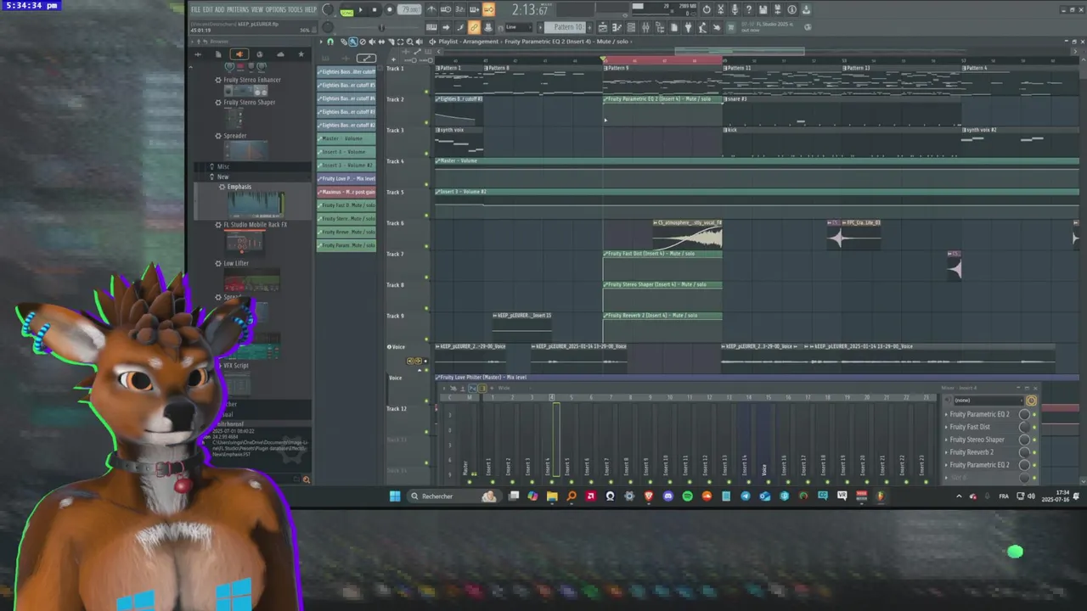Toggle Fruity Reeverb 2 enable LED
This screenshot has width=1087, height=611.
click(1034, 452)
